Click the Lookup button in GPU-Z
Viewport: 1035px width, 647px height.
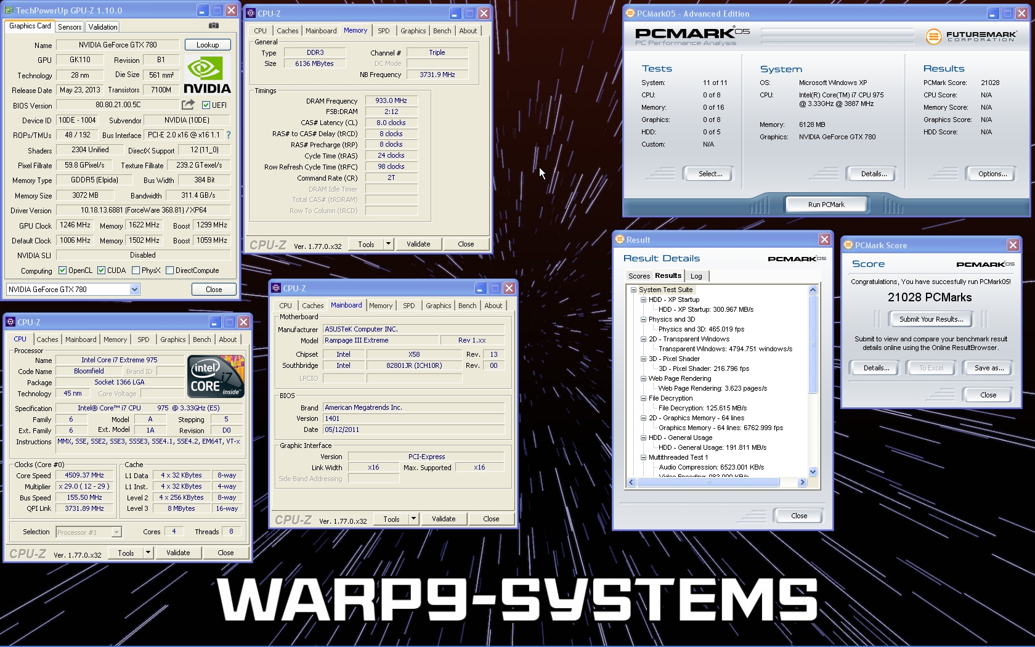coord(208,44)
